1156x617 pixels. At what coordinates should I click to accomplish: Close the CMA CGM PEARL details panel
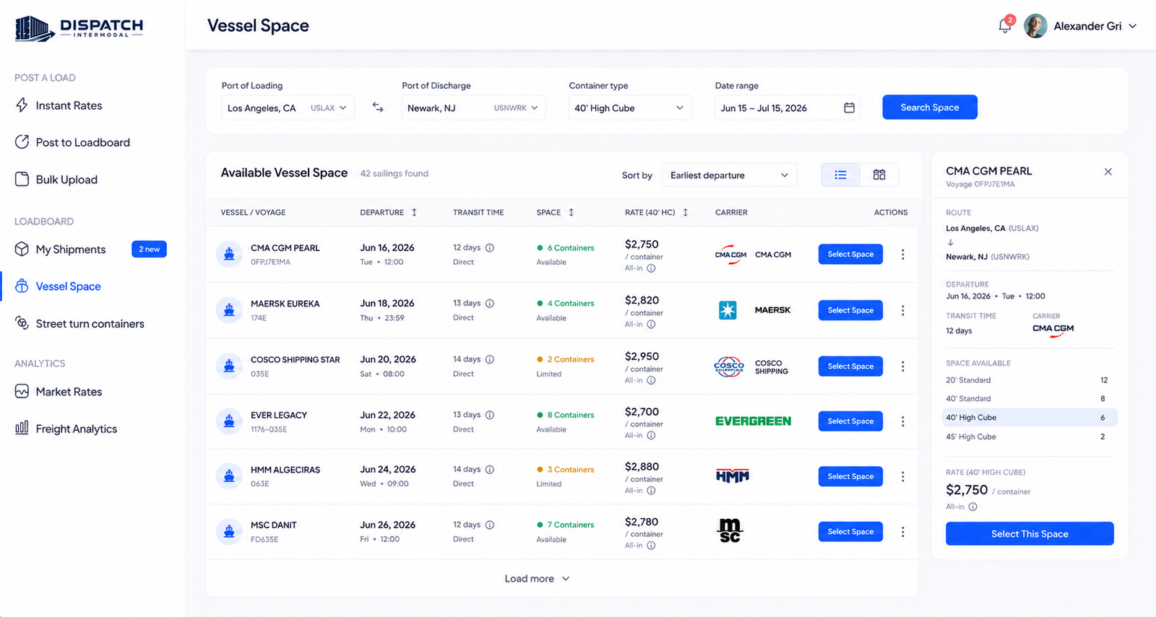click(x=1108, y=172)
